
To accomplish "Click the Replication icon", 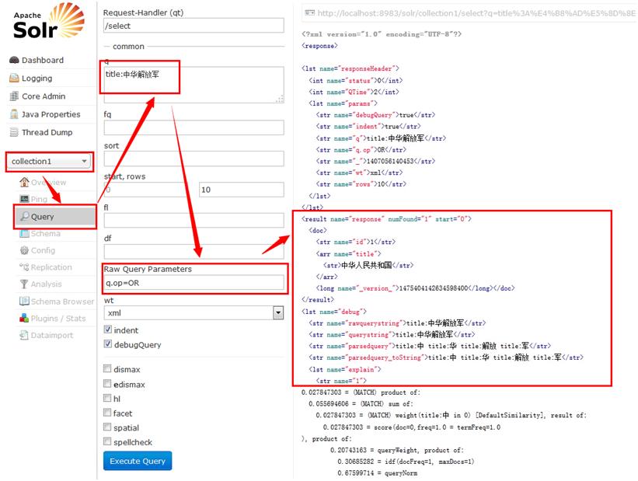I will 24,267.
